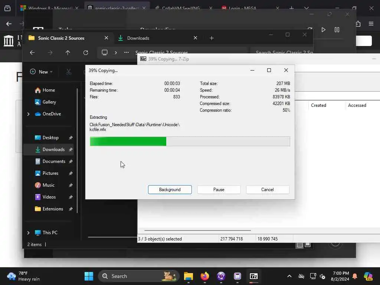Close the Downloads Explorer tab
This screenshot has width=380, height=285.
[195, 38]
